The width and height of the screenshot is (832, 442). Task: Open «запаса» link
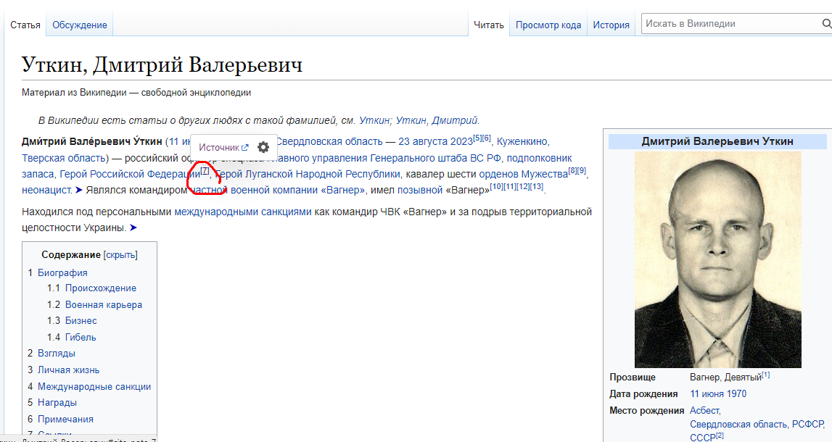click(x=38, y=174)
